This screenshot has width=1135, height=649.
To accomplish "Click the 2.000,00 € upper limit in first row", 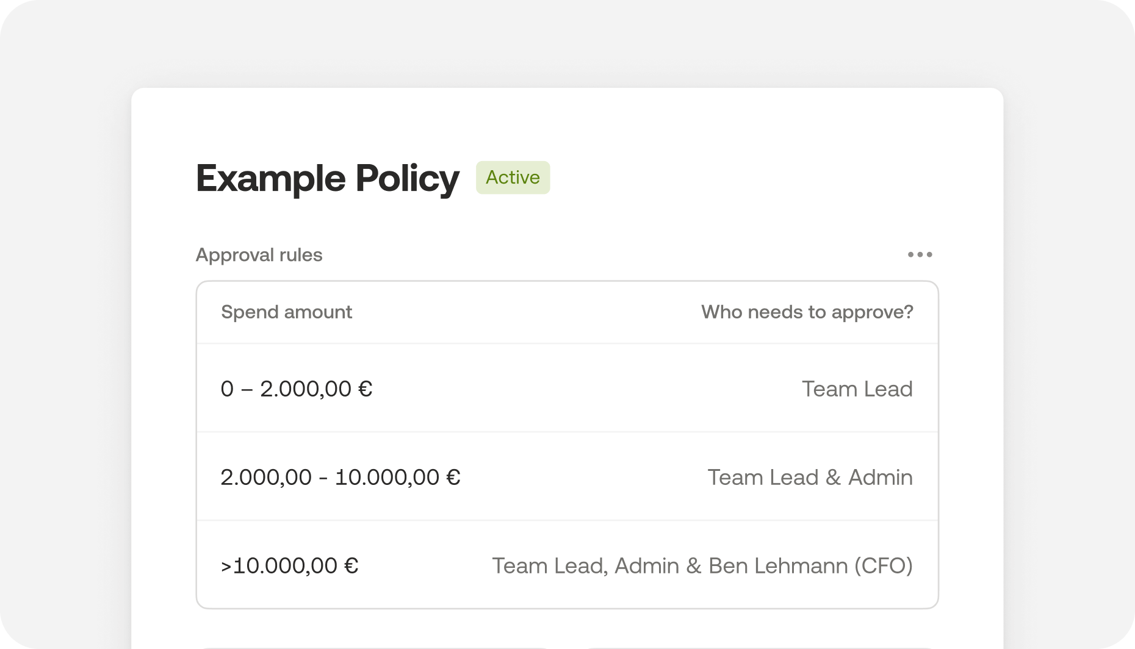I will (x=316, y=389).
